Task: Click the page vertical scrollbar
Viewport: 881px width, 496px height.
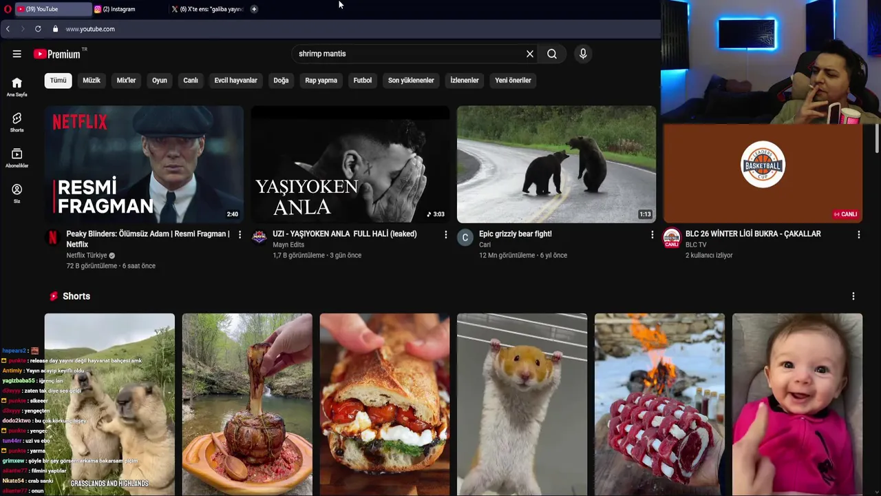Action: [877, 138]
